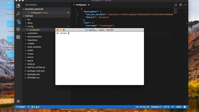
Task: Expand the server folder
Action: tap(30, 57)
